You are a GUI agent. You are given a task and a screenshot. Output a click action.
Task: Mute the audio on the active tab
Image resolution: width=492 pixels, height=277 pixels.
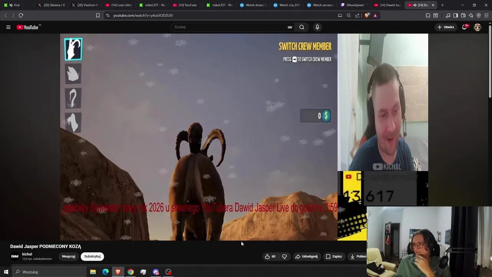pos(415,5)
